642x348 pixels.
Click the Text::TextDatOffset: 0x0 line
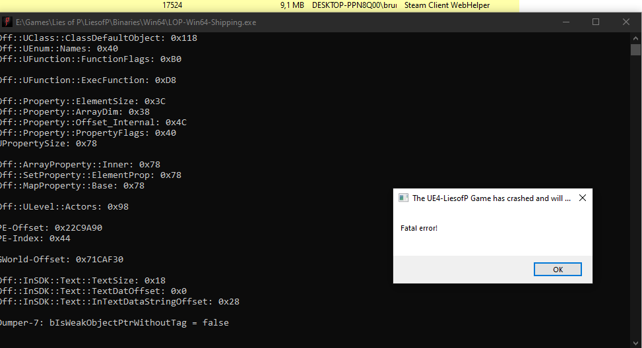tap(93, 291)
